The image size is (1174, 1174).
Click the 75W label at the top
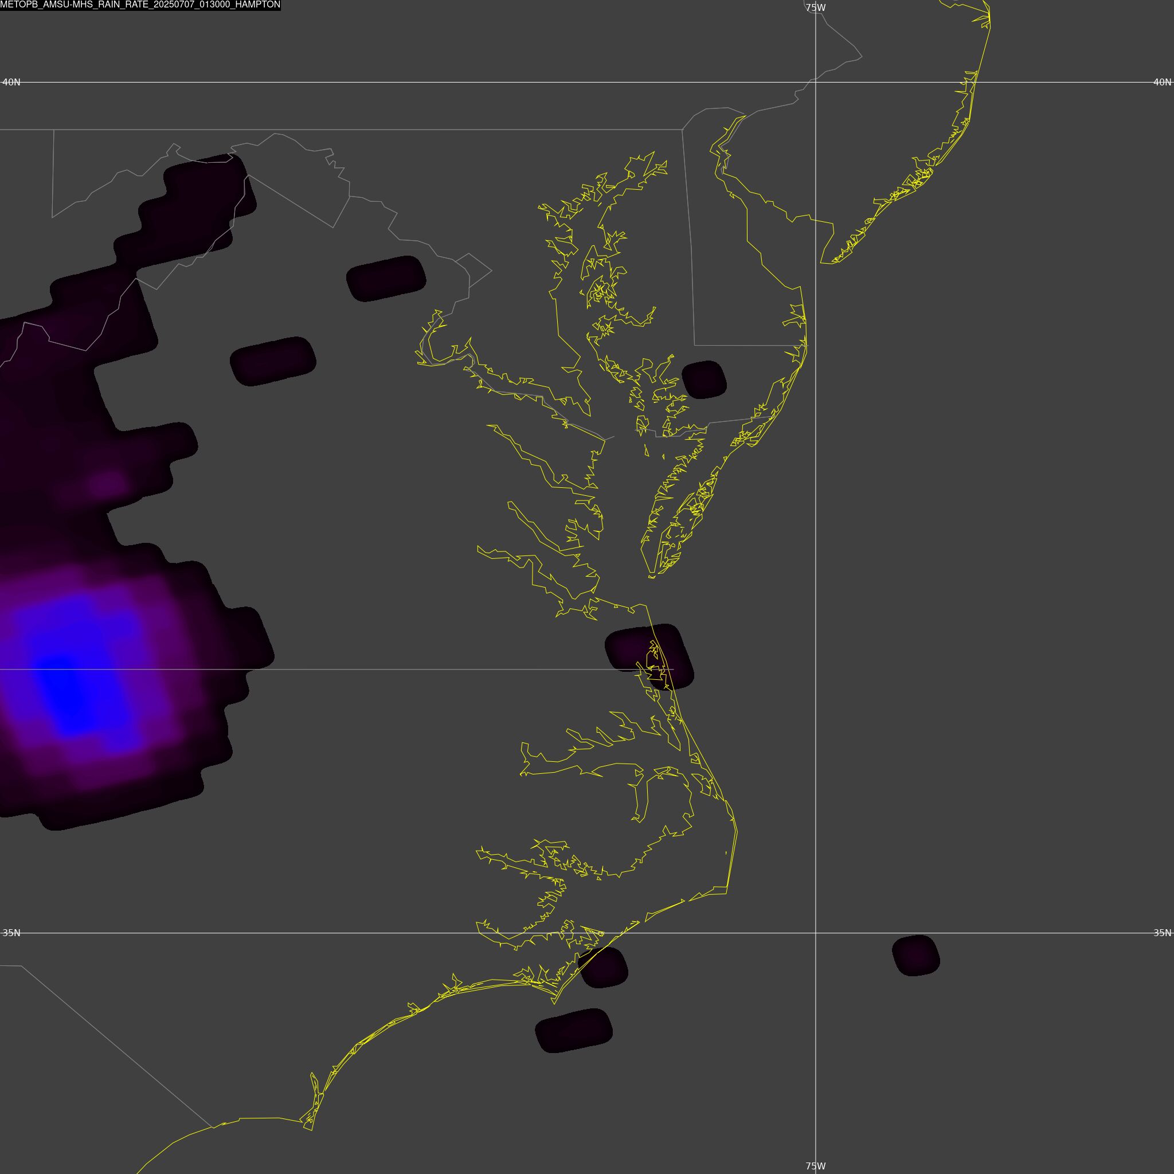[816, 8]
